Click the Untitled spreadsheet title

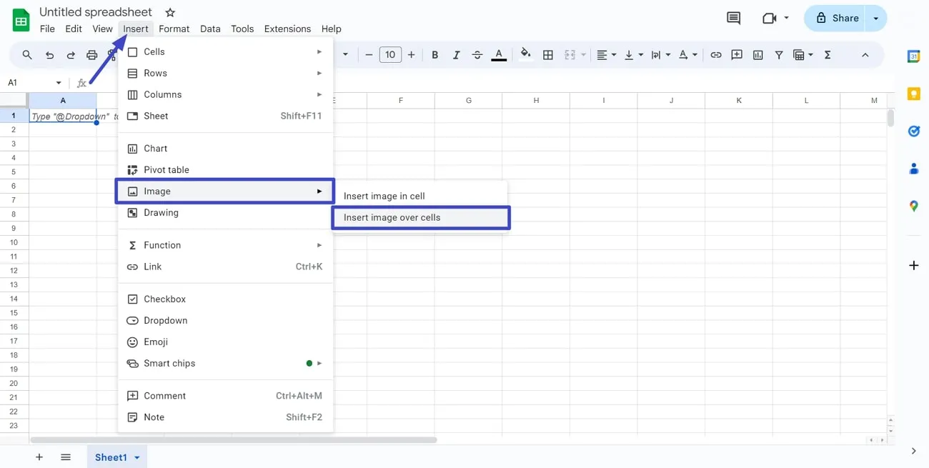pos(96,12)
